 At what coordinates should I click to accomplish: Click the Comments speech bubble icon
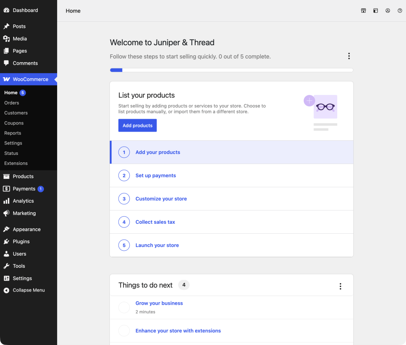7,63
